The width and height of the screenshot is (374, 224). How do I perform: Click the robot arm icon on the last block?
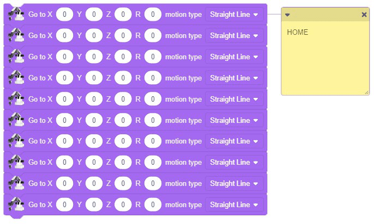16,205
